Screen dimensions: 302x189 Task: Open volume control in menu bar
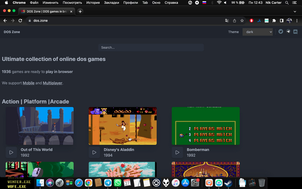pos(225,3)
